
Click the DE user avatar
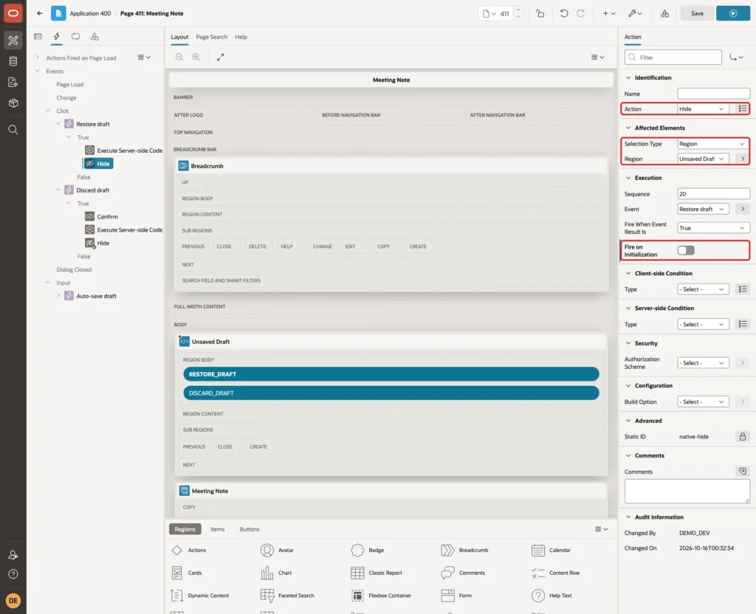13,601
